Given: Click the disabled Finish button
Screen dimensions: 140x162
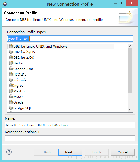Looking at the screenshot, I should [x=97, y=152].
